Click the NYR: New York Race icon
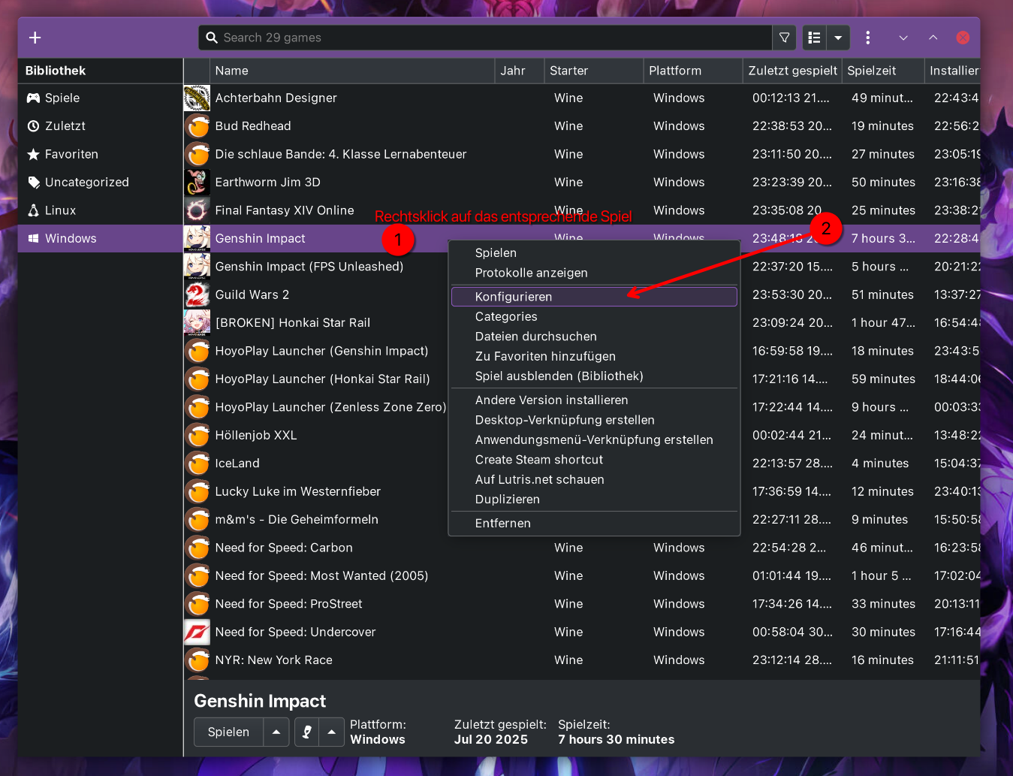 click(x=197, y=660)
